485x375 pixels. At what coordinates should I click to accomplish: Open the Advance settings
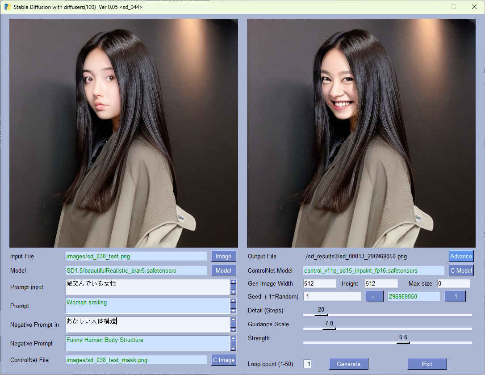coord(461,256)
